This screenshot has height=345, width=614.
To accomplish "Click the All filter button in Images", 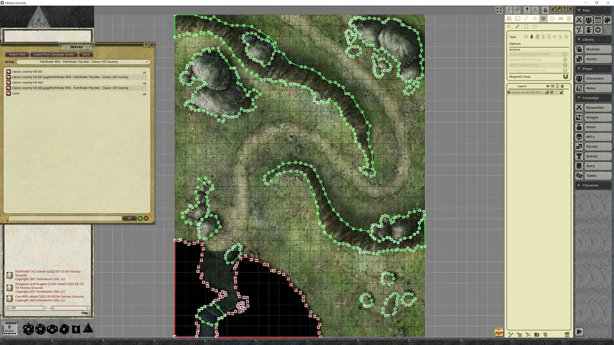I will (130, 218).
